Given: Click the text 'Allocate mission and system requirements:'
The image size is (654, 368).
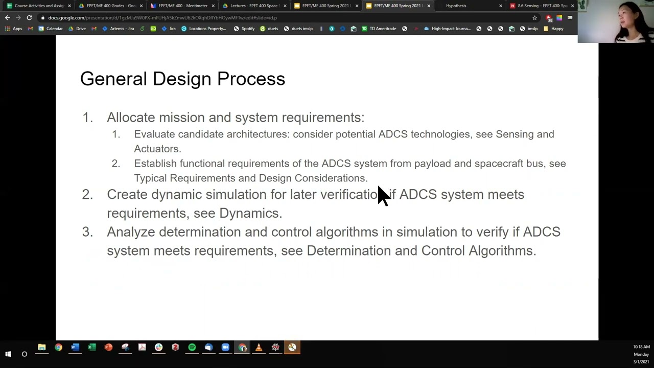Looking at the screenshot, I should tap(236, 118).
